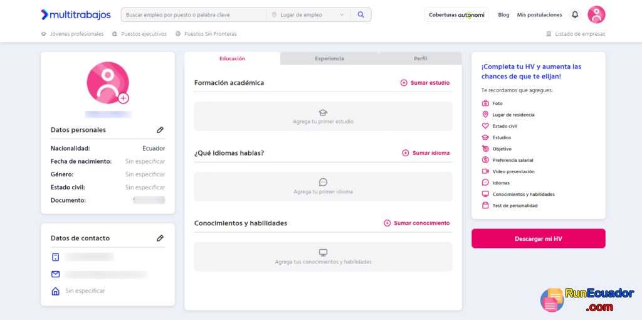Click Agrega tu primer estudio box
The height and width of the screenshot is (320, 642).
tap(323, 116)
